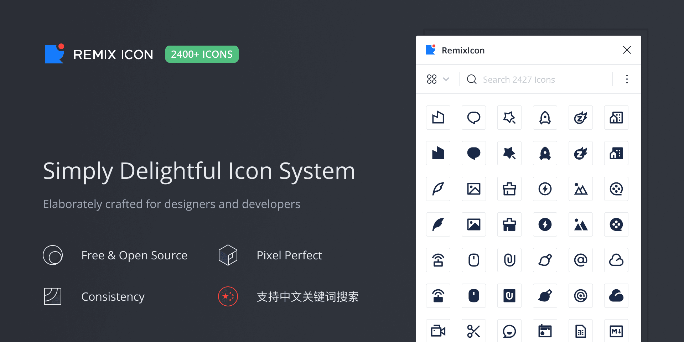Choose the filled flashlight bolt icon

pos(545,224)
